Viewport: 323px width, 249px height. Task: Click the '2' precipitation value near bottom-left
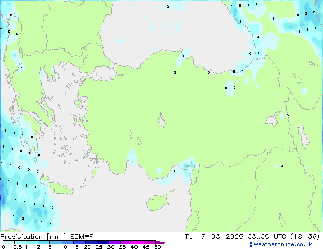click(23, 218)
